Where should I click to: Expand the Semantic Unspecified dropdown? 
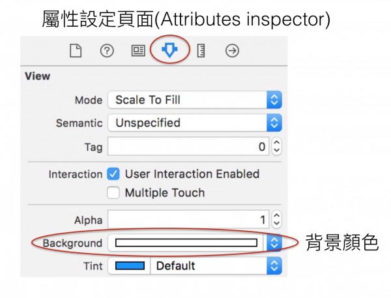(195, 123)
